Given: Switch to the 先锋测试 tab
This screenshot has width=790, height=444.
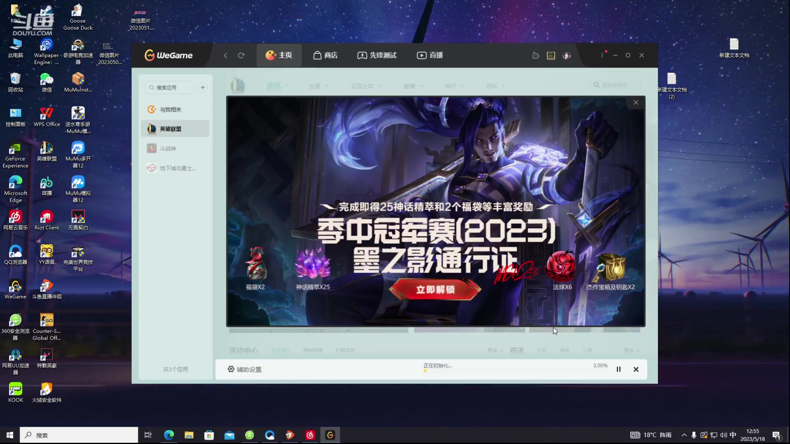Looking at the screenshot, I should click(376, 55).
